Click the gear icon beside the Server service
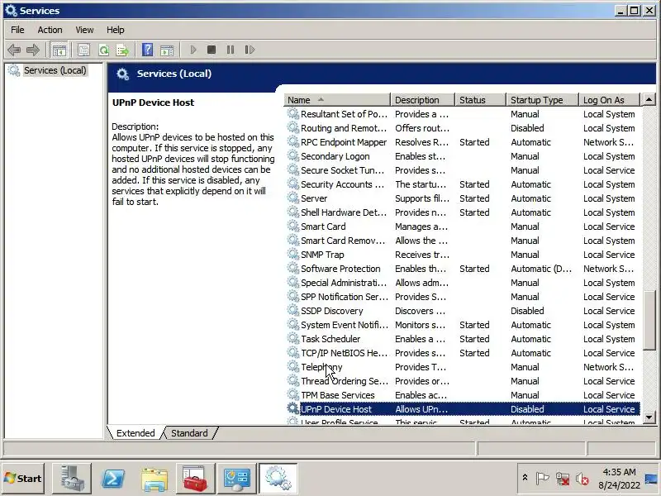 (x=292, y=198)
